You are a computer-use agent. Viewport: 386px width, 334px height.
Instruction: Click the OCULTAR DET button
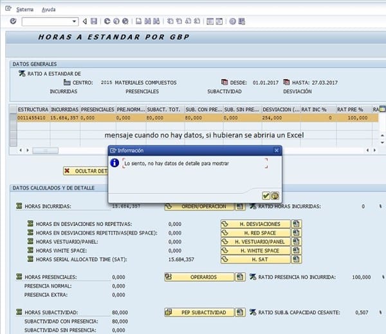pos(86,171)
